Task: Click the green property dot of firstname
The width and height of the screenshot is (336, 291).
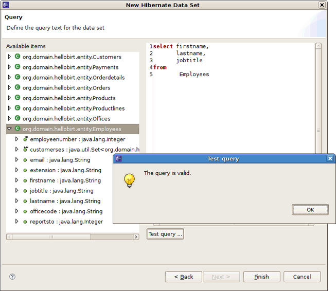Action: click(x=25, y=180)
